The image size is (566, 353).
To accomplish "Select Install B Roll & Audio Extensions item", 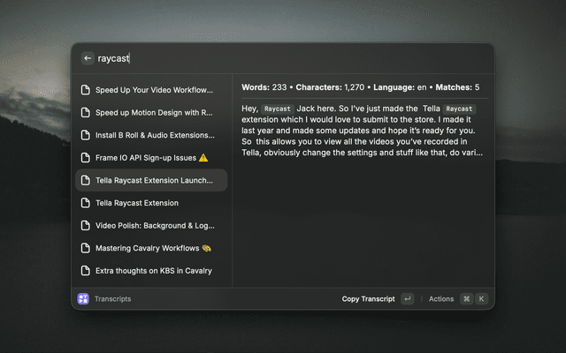I will (154, 135).
